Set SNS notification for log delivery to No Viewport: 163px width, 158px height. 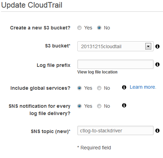click(x=99, y=106)
